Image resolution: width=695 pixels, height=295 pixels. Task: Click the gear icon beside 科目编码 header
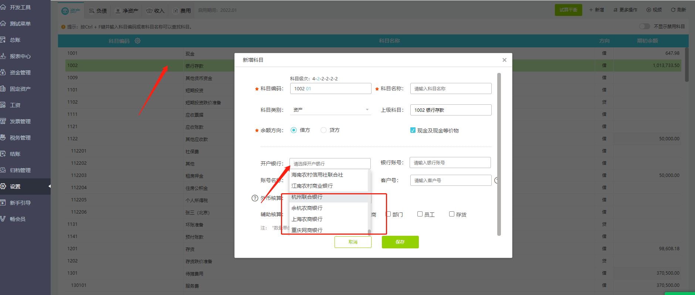pyautogui.click(x=138, y=41)
